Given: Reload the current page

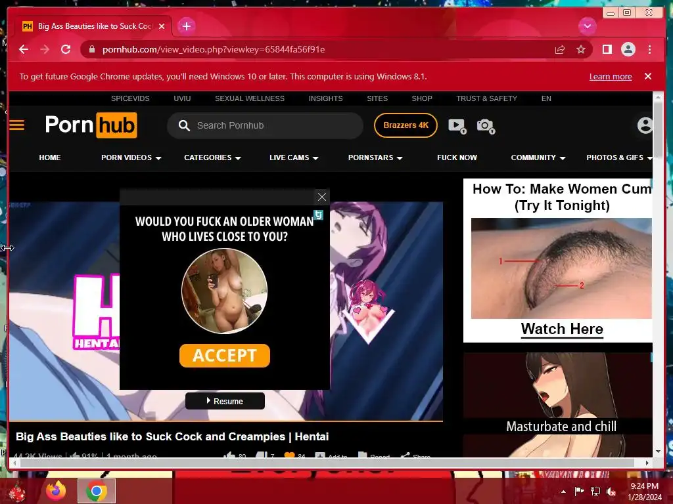Looking at the screenshot, I should pos(66,49).
